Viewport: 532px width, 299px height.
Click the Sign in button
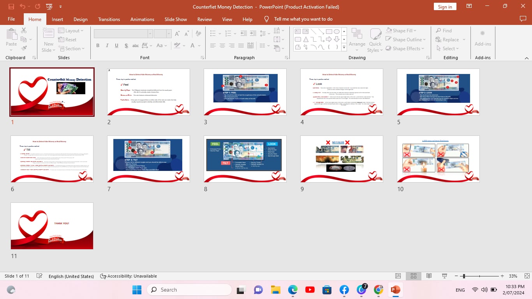445,7
